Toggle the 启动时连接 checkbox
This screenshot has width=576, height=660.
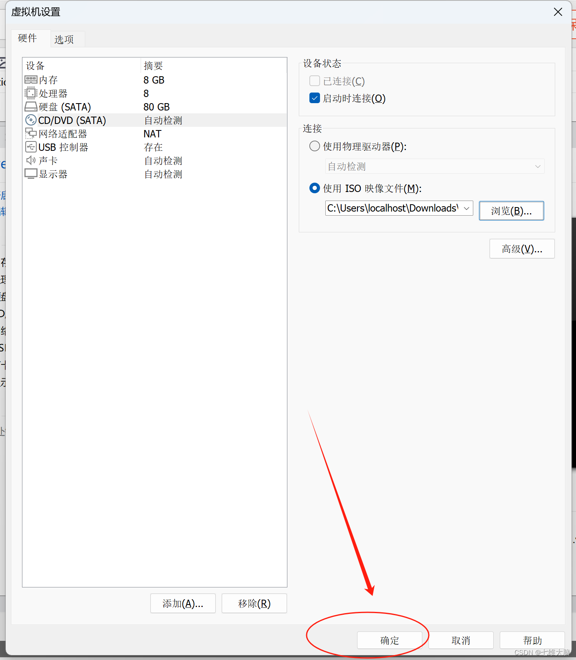click(x=315, y=98)
